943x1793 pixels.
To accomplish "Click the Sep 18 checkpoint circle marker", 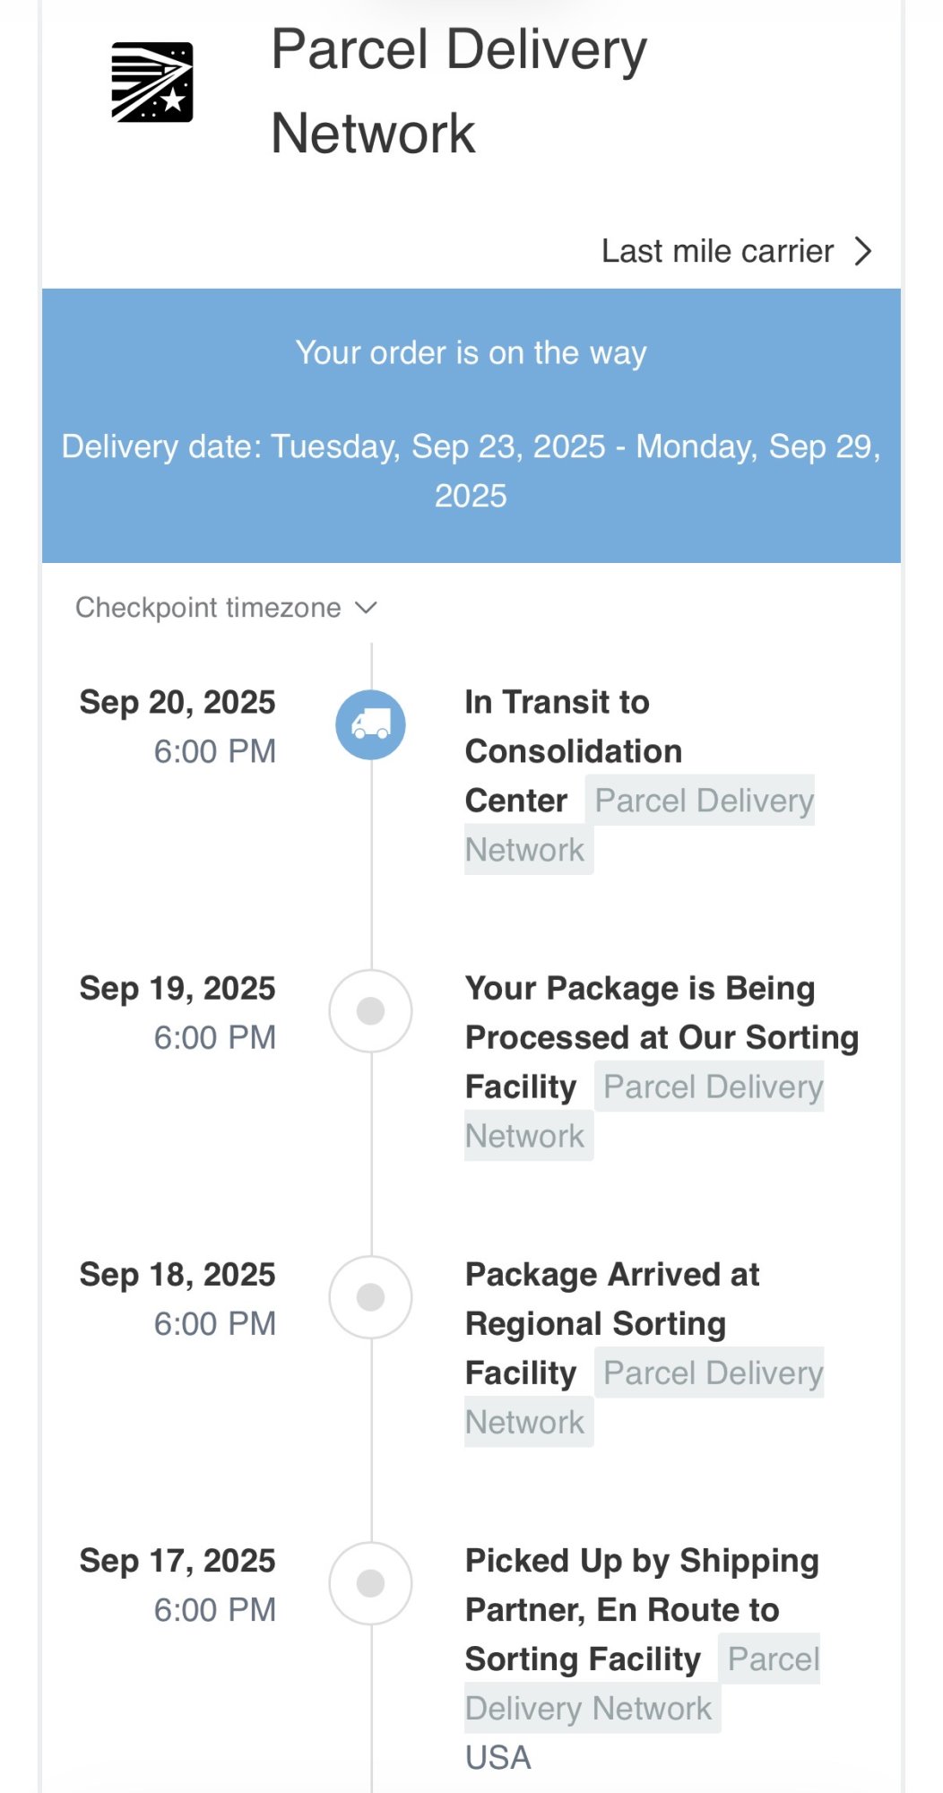I will [x=370, y=1296].
